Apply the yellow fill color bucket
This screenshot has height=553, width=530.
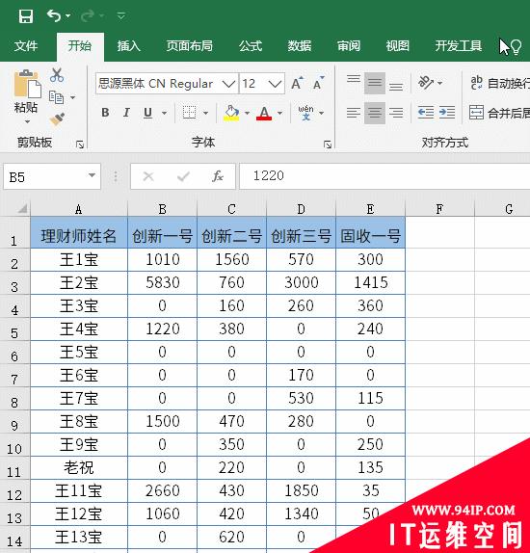(231, 114)
